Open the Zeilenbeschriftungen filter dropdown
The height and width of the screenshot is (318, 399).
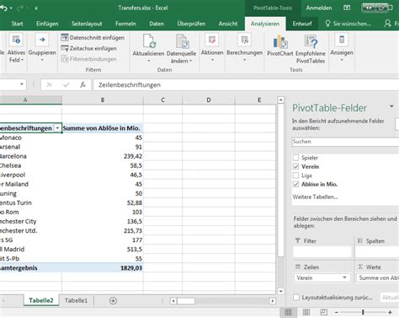point(57,128)
